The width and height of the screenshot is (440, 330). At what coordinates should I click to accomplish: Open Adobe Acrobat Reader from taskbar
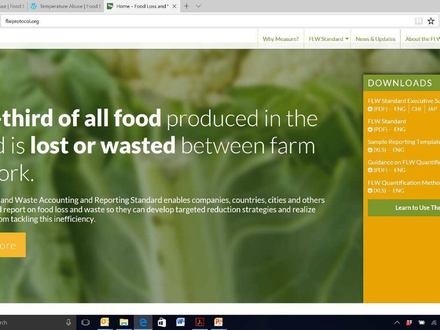199,322
